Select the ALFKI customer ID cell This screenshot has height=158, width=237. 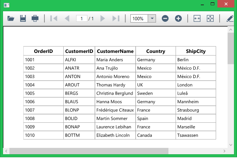pyautogui.click(x=79, y=60)
